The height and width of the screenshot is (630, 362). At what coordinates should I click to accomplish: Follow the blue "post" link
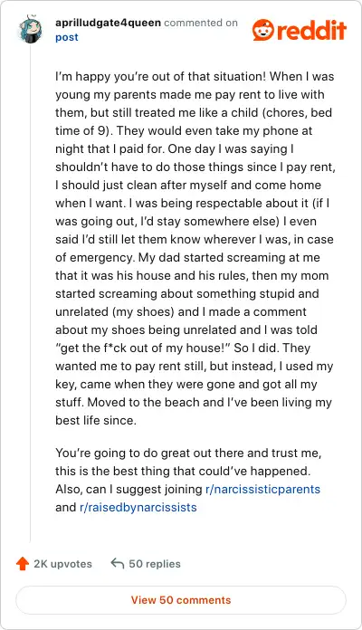click(x=67, y=37)
